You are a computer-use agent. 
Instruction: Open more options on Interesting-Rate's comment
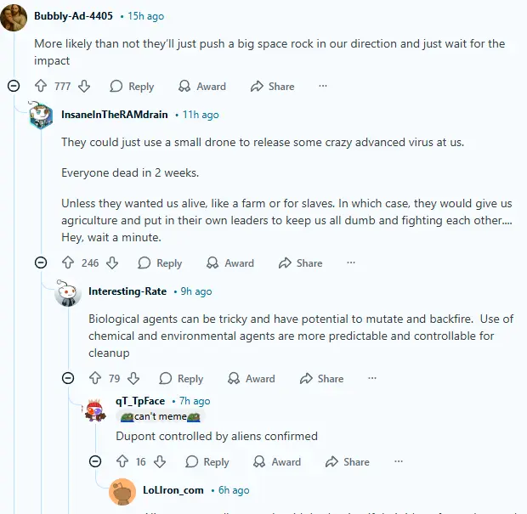[x=372, y=379]
